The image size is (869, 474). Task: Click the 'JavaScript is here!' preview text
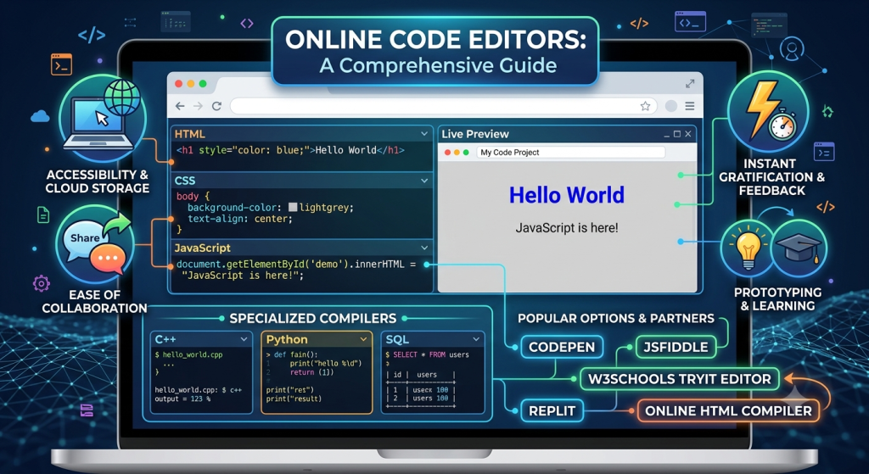566,227
